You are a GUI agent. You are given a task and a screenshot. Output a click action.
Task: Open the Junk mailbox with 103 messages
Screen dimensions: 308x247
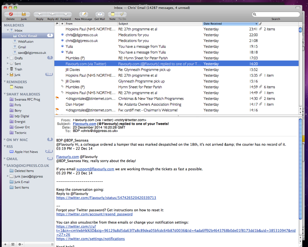point(17,75)
